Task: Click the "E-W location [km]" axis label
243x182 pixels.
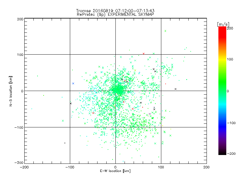Action: tap(115, 171)
